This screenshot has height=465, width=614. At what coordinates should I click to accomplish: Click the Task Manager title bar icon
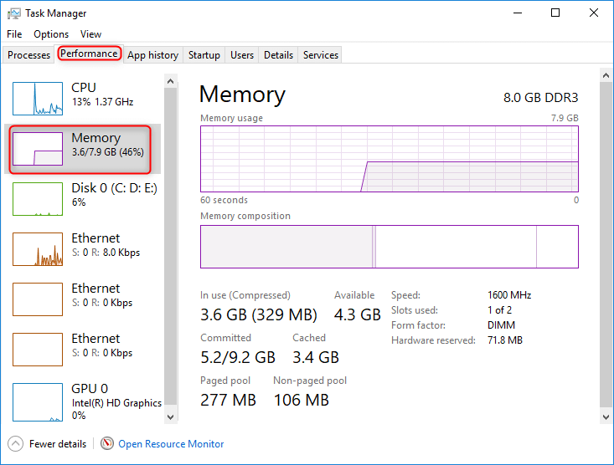[13, 13]
